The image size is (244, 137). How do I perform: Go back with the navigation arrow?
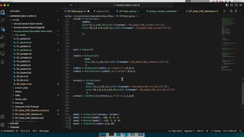[x=71, y=5]
